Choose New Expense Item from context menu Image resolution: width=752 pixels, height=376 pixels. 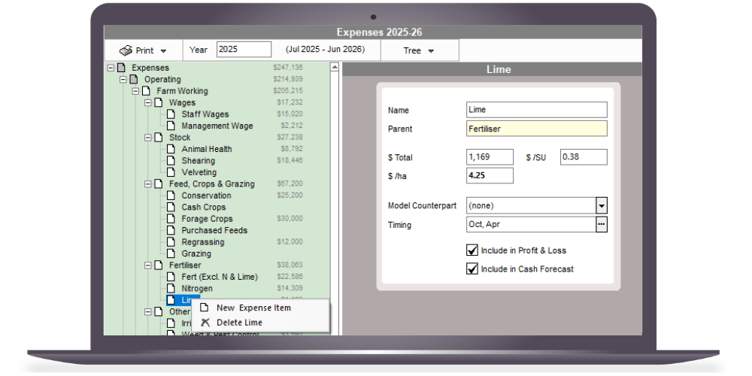[x=253, y=308]
